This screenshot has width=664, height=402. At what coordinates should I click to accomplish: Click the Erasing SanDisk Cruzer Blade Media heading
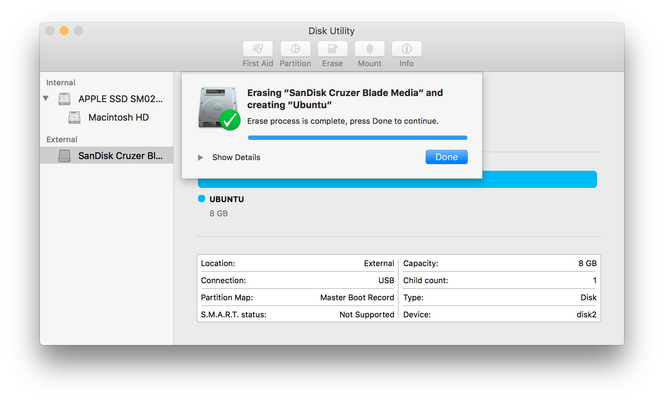pos(345,99)
